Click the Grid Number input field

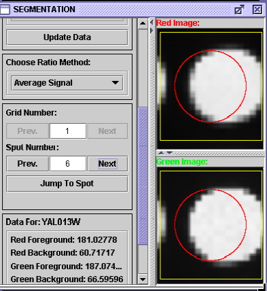click(68, 131)
